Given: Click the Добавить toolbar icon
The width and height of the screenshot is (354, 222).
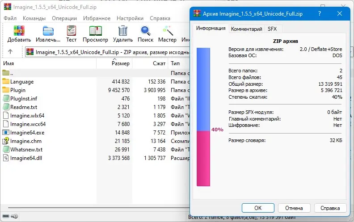Looking at the screenshot, I should [19, 31].
